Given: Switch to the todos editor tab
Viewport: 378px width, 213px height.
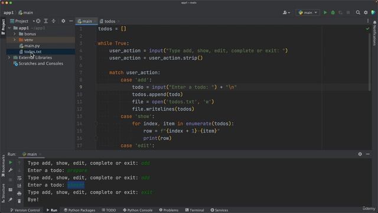Looking at the screenshot, I should pos(110,21).
